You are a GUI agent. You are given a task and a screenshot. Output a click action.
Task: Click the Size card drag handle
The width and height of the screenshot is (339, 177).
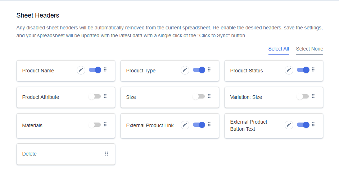pyautogui.click(x=209, y=96)
